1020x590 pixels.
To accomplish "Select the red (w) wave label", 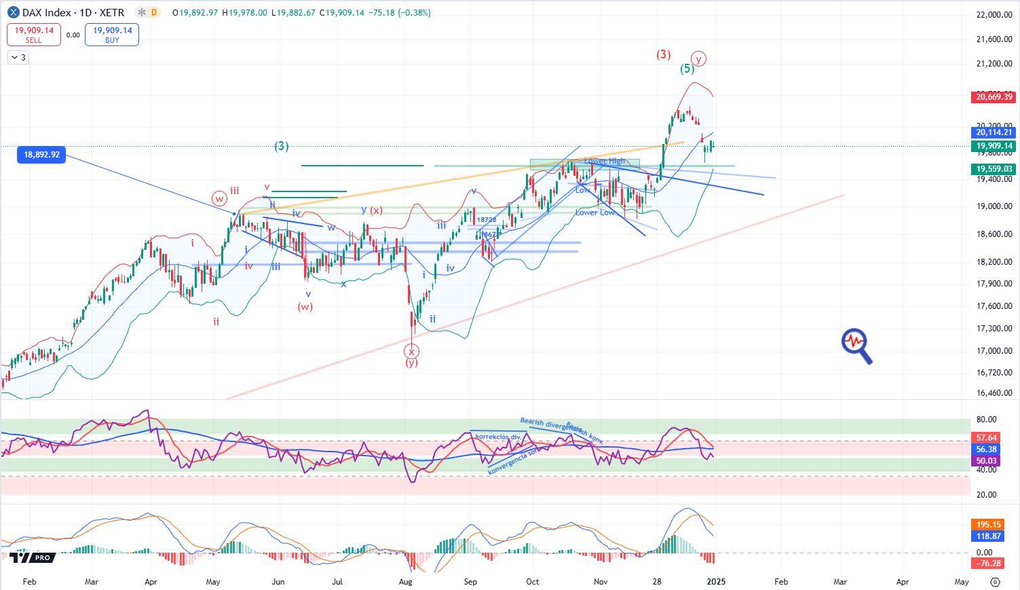I will tap(305, 307).
